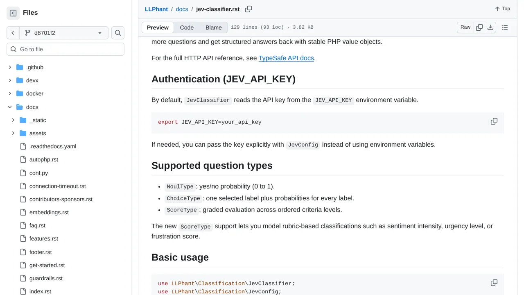Screen dimensions: 524x295
Task: Download the raw file icon
Action: 490,27
